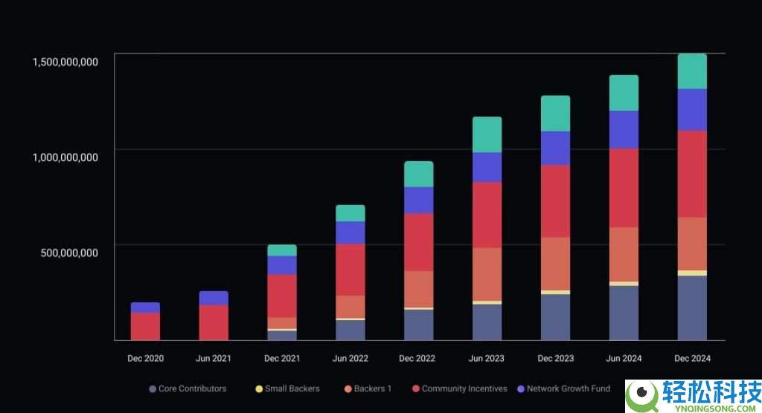This screenshot has width=762, height=413.
Task: Select salmon Backers 1 segment in Dec 2022 bar
Action: [x=418, y=289]
